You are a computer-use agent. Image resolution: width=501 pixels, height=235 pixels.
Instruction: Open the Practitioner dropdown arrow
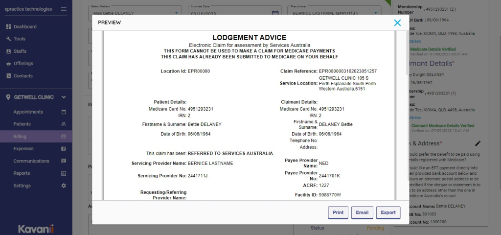point(376,13)
